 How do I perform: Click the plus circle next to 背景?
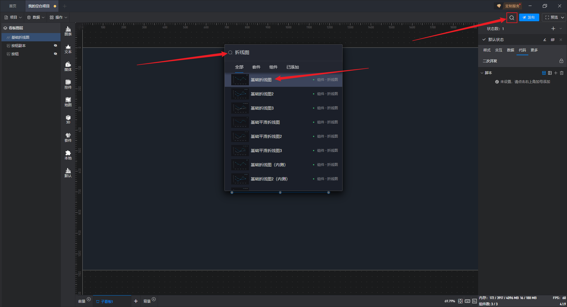pos(154,299)
